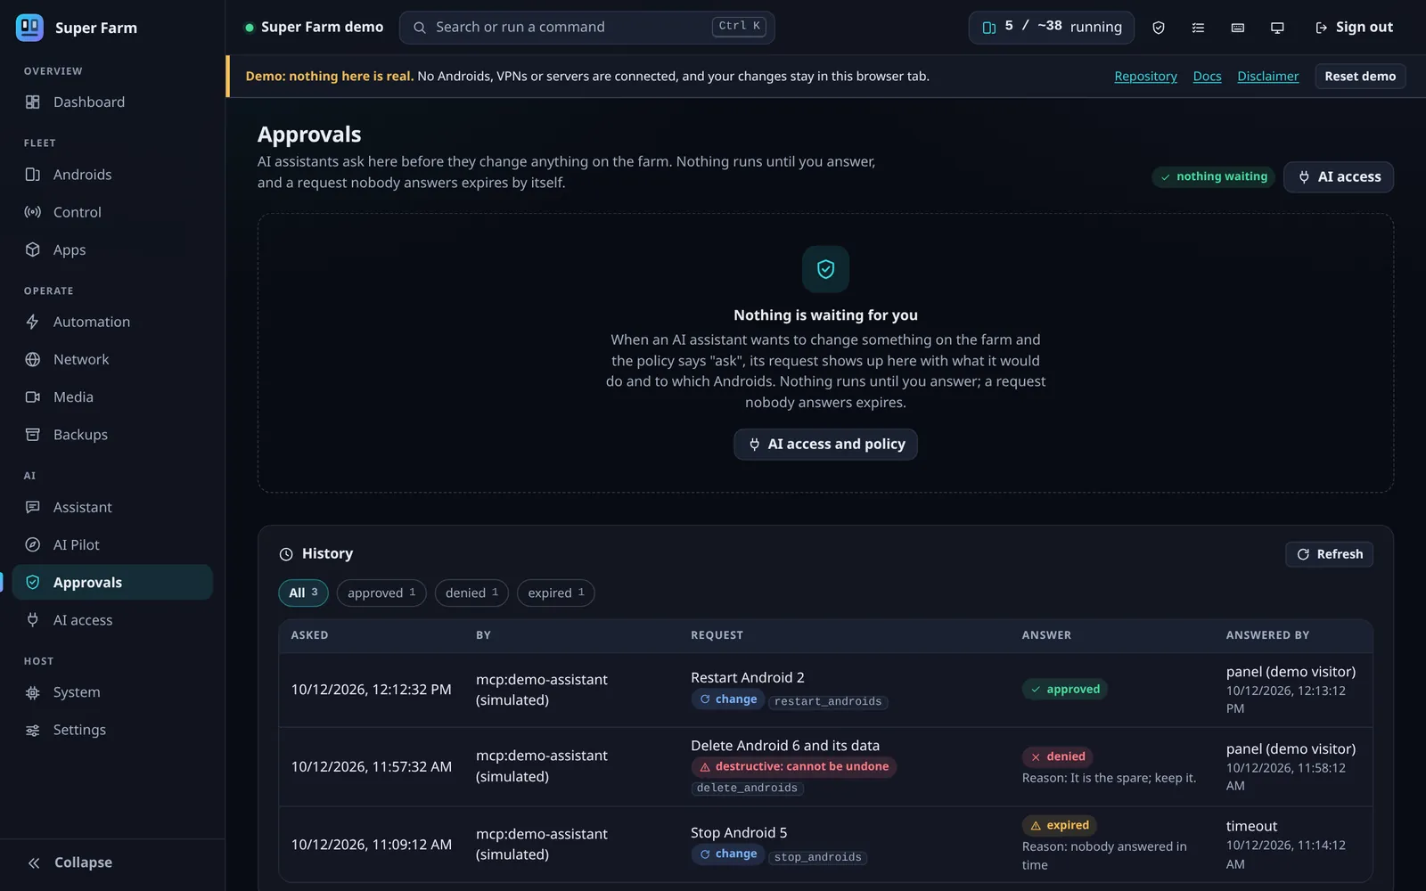
Task: Open Apps in the sidebar
Action: (x=112, y=249)
